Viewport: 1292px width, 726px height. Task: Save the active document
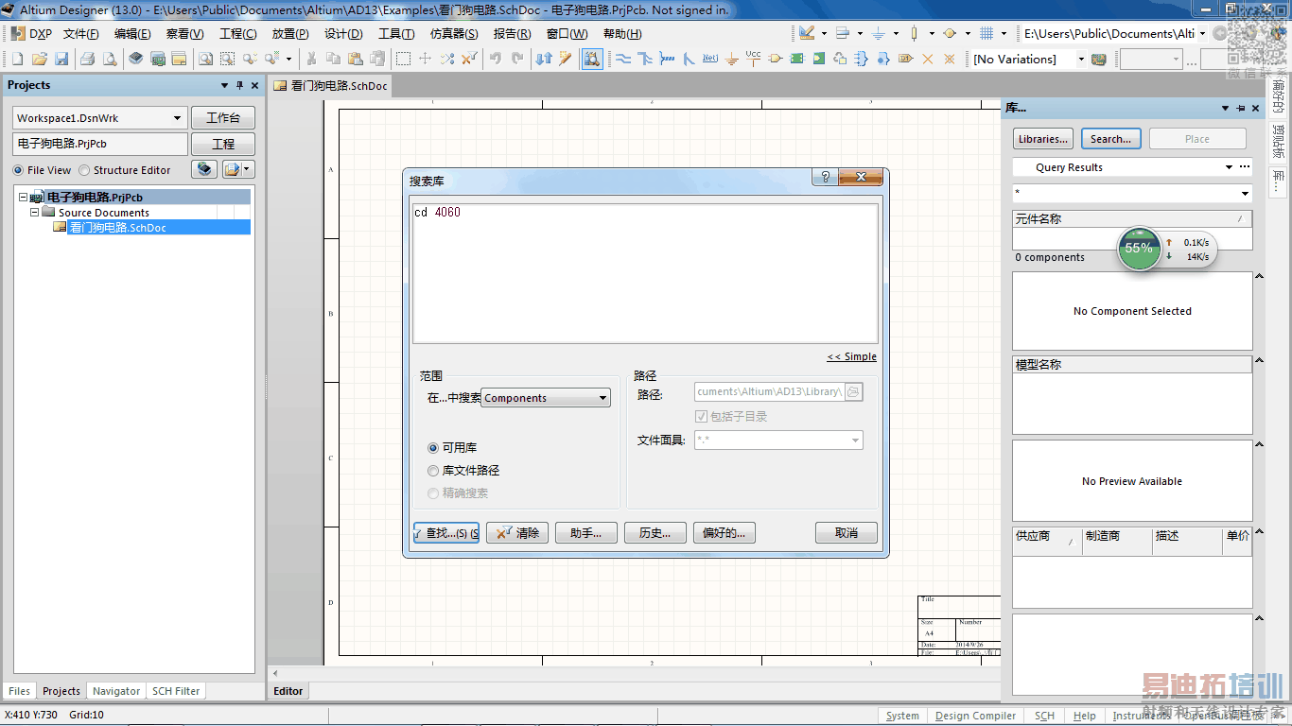(61, 59)
